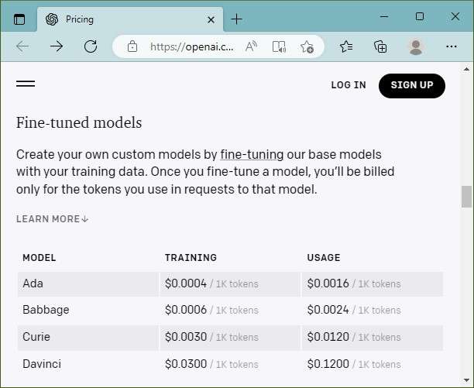View site information lock icon
Screen dimensions: 474x388
(132, 46)
